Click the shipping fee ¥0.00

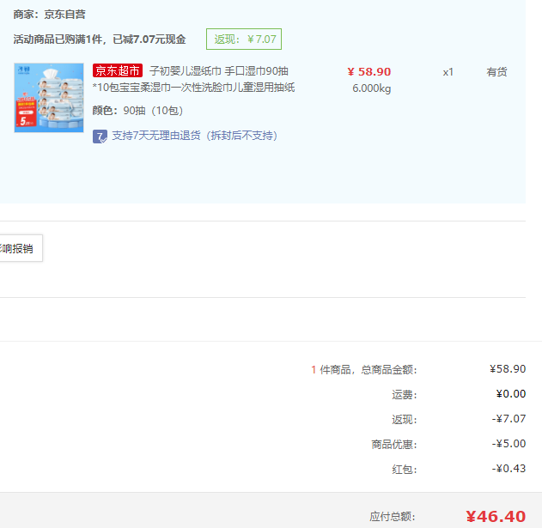click(511, 394)
